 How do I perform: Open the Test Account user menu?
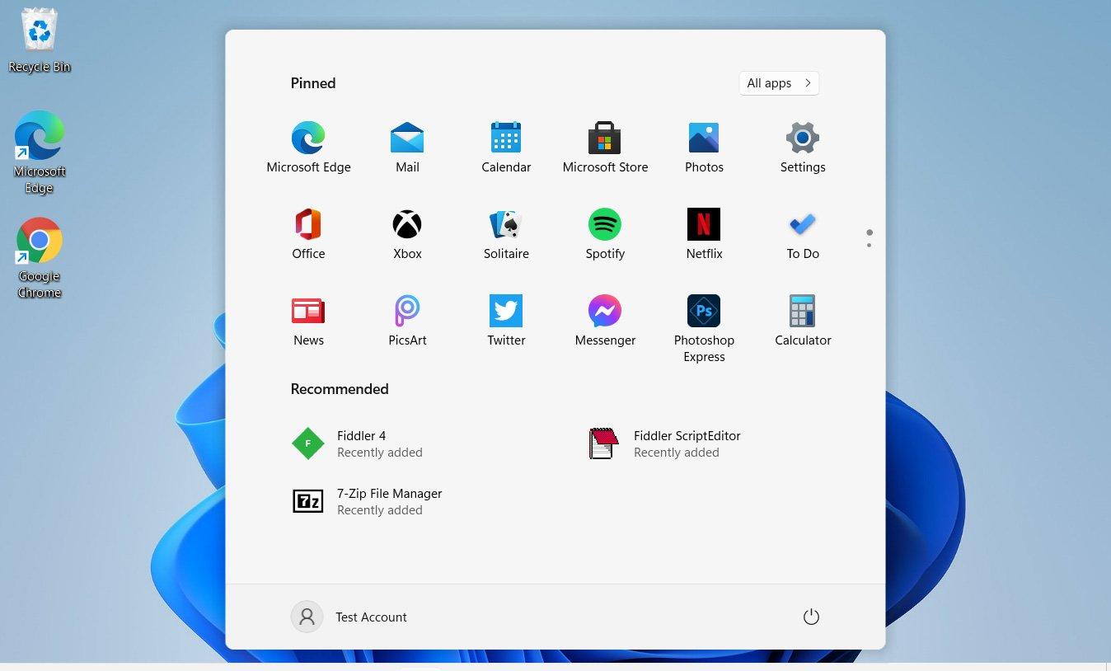point(349,617)
